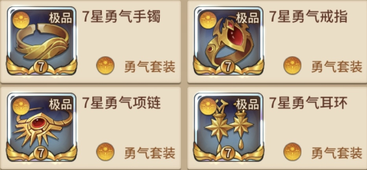Click the 极品 badge on the bracelet
Viewport: 367px width, 170px height.
[61, 18]
